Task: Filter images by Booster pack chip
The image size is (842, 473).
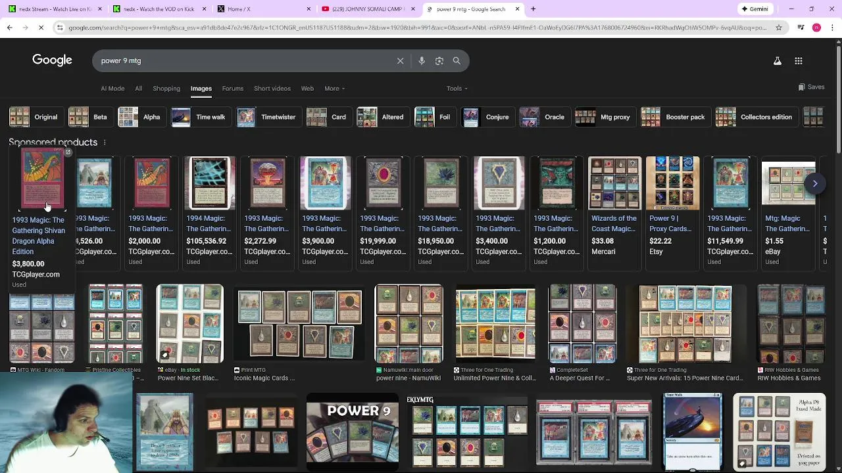Action: (x=674, y=117)
